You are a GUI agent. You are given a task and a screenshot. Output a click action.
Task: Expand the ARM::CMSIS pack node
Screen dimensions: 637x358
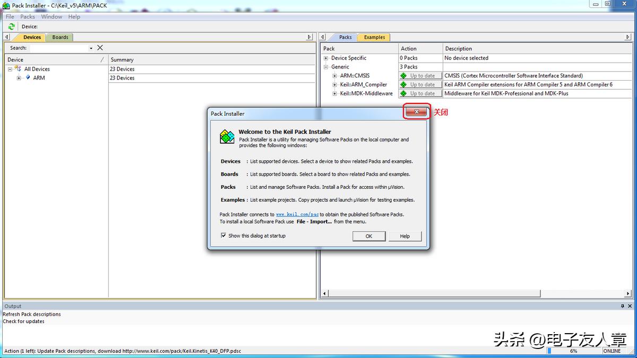335,76
